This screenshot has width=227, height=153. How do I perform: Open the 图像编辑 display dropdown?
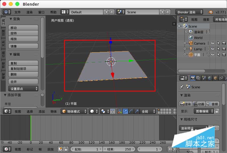204,111
